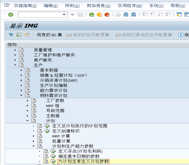
Task: Click the First Page icon
Action: pos(145,15)
